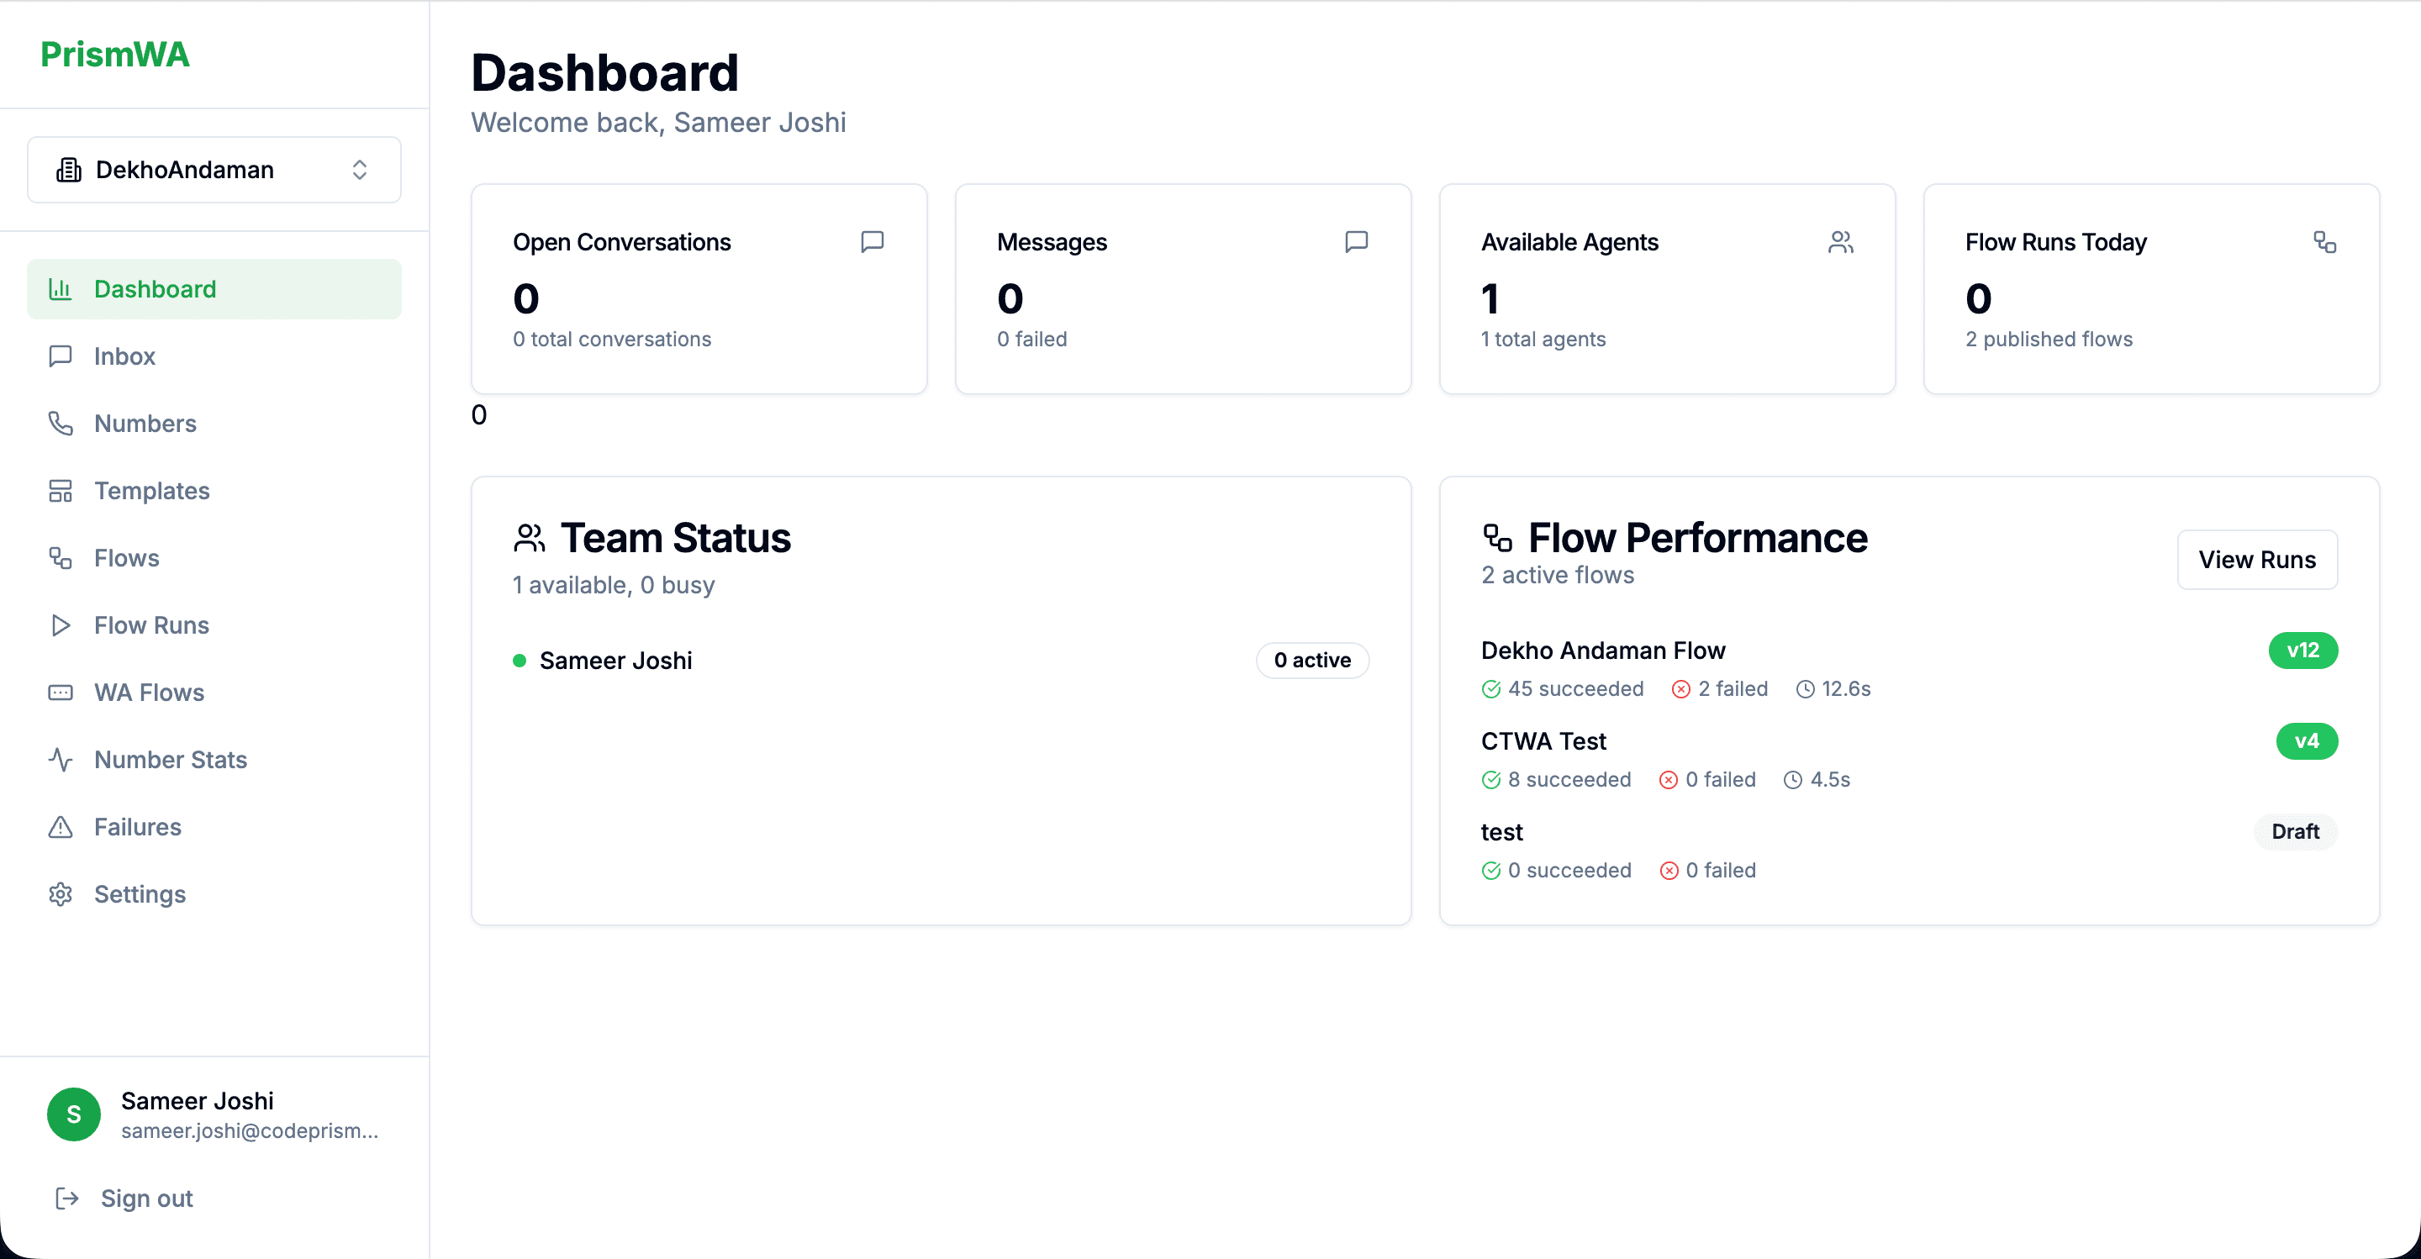Viewport: 2421px width, 1259px height.
Task: Click the View Runs button
Action: [x=2256, y=560]
